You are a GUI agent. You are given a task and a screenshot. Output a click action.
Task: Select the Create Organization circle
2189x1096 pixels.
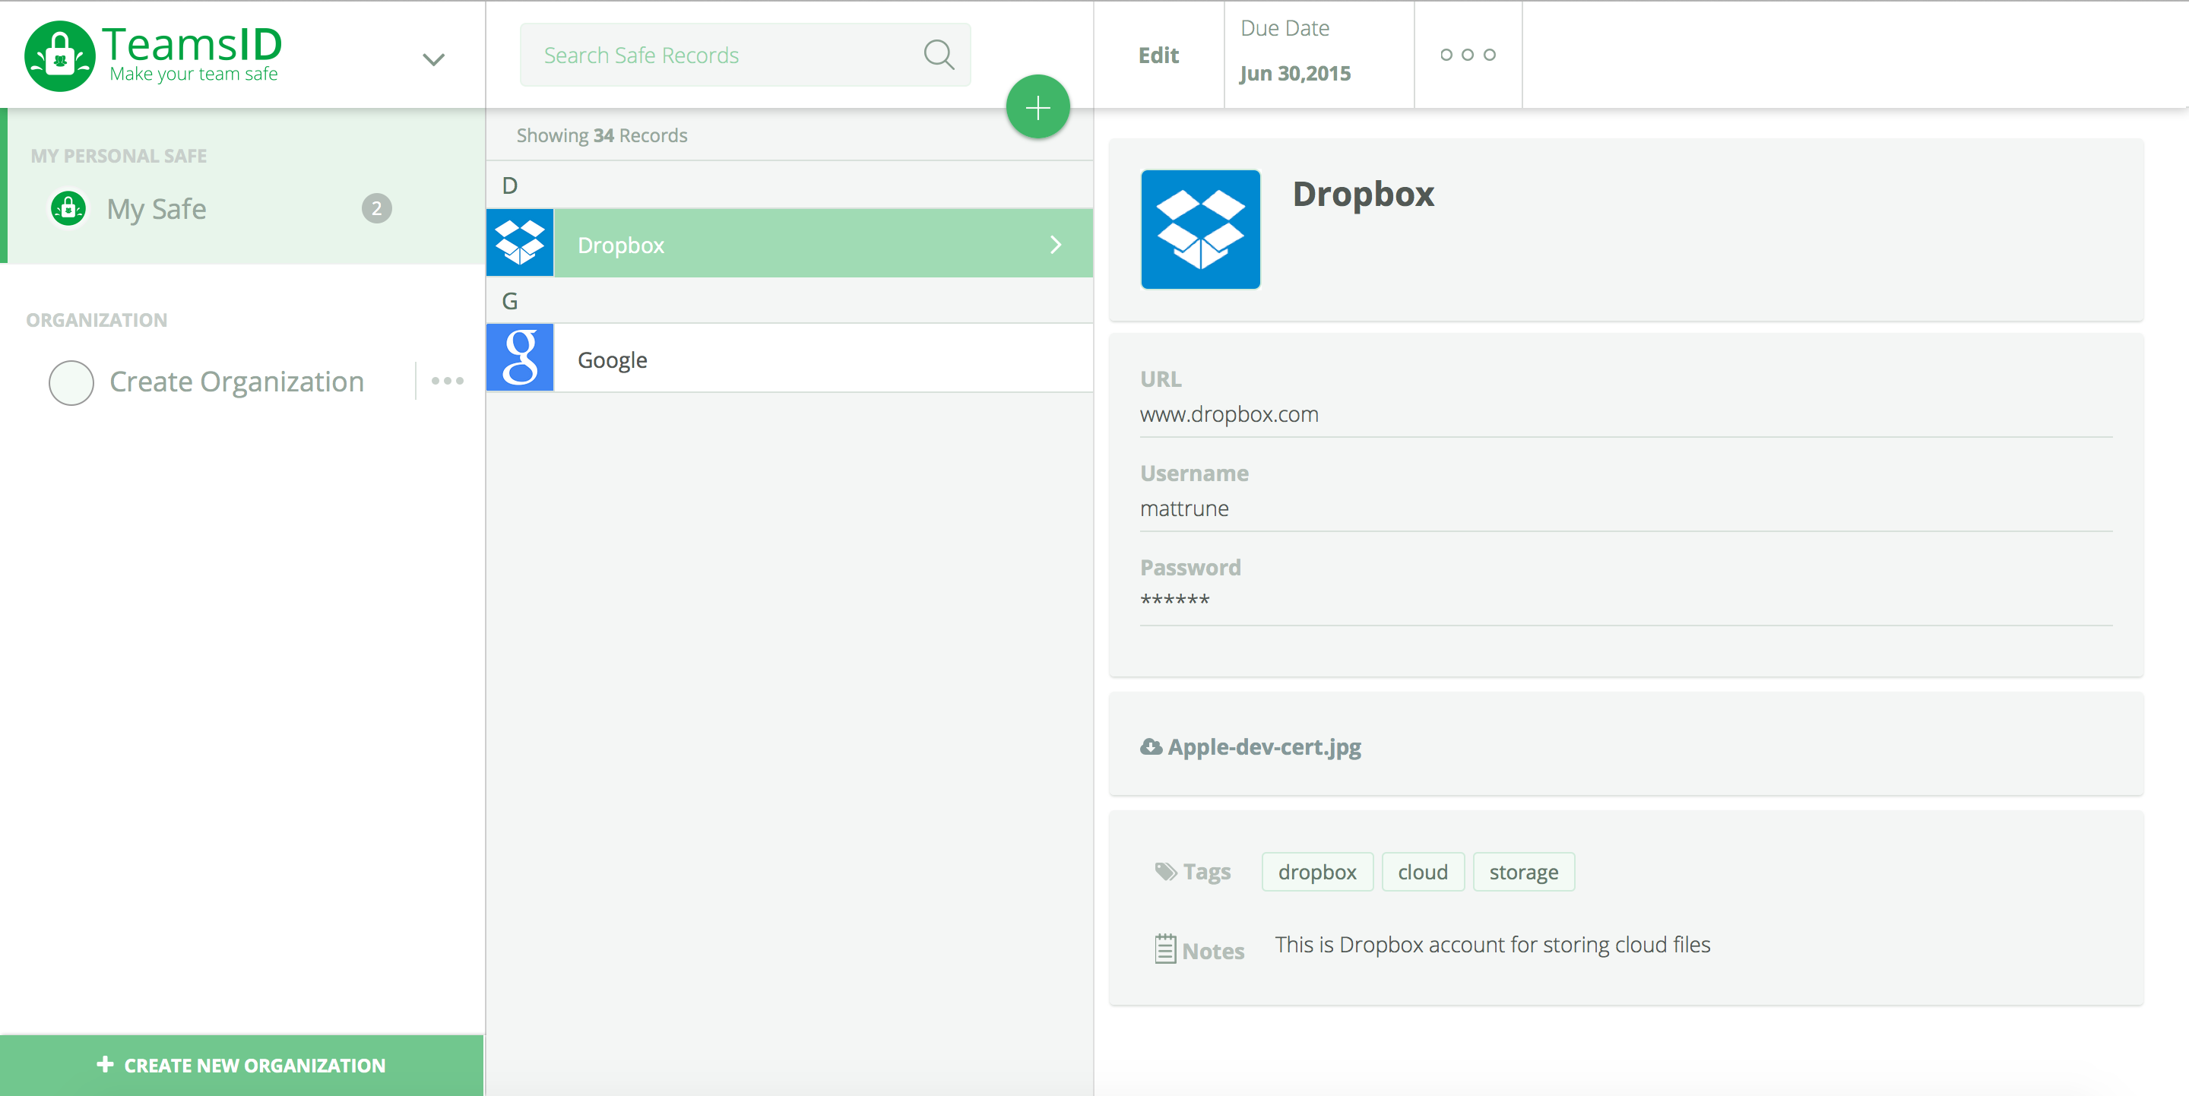(x=71, y=382)
